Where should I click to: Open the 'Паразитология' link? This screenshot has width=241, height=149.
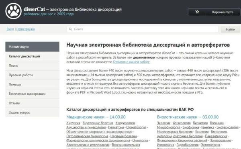216,136
